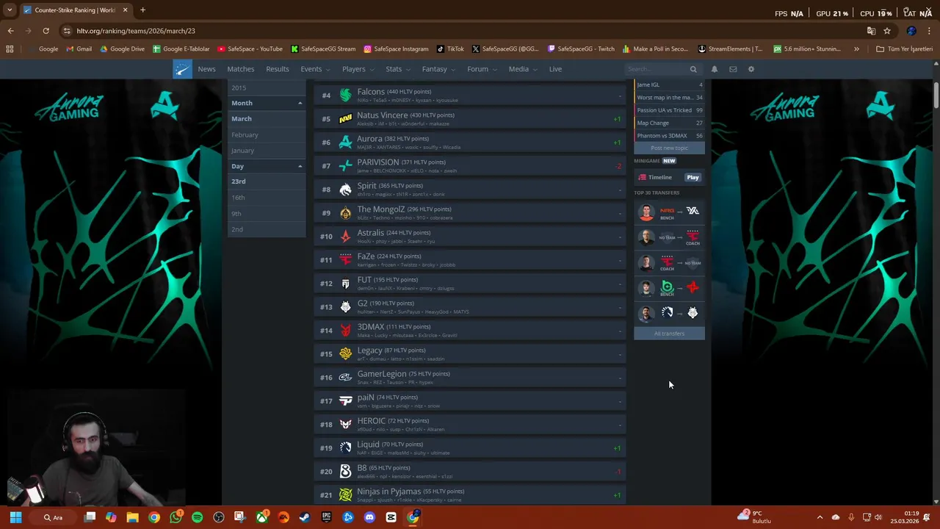The width and height of the screenshot is (940, 529).
Task: Open the Media dropdown menu
Action: 523,69
